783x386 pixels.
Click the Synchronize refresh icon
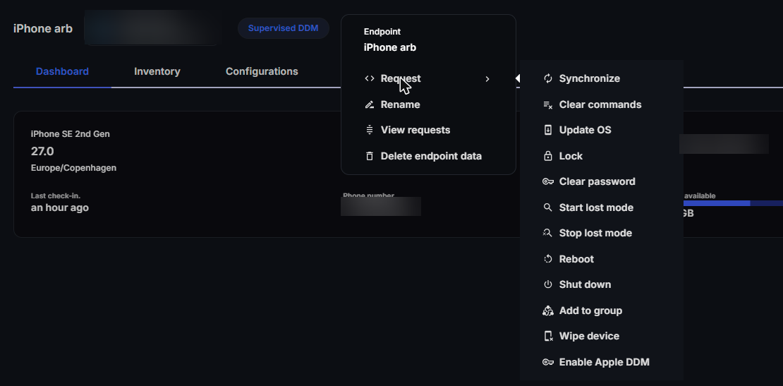tap(548, 78)
